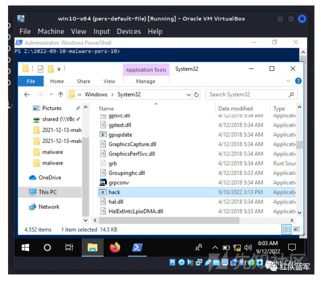The width and height of the screenshot is (321, 281).
Task: Click the search magnifier icon
Action: pos(291,95)
